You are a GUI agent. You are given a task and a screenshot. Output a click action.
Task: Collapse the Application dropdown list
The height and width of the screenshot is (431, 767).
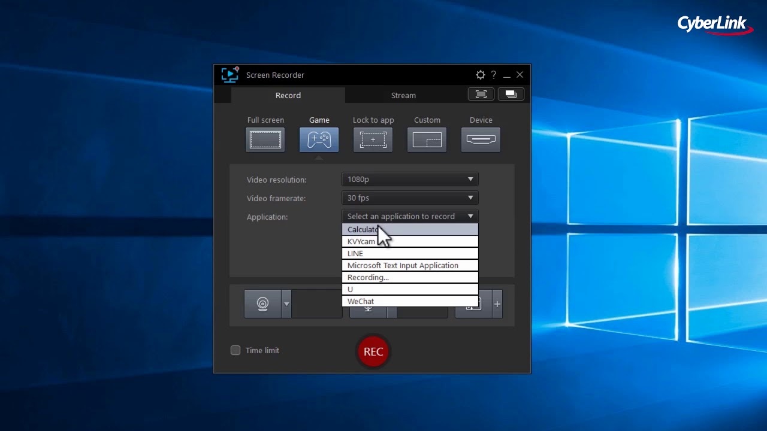(410, 216)
